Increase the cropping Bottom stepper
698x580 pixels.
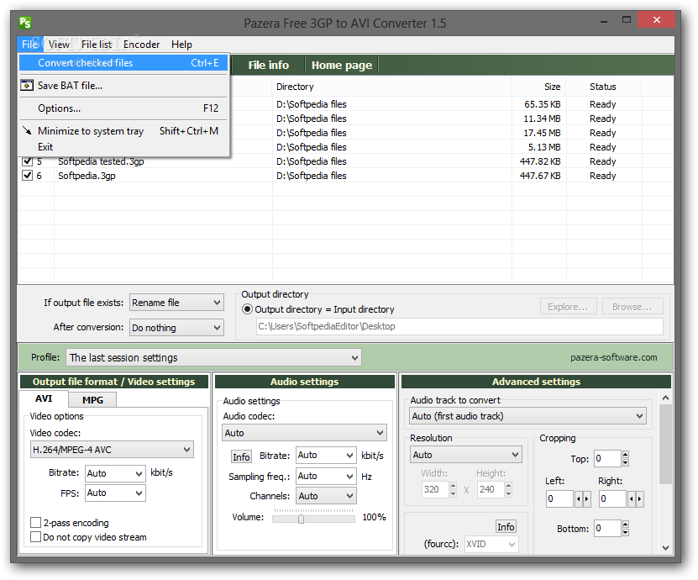pos(626,525)
